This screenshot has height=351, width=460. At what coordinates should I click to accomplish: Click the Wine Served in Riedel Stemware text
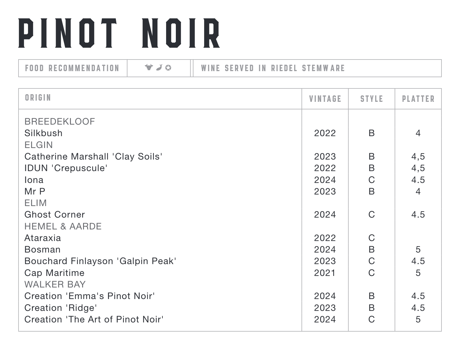point(273,68)
